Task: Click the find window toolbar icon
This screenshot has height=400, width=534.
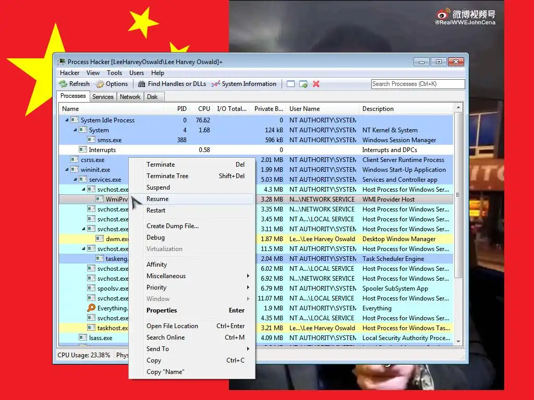Action: click(x=290, y=84)
